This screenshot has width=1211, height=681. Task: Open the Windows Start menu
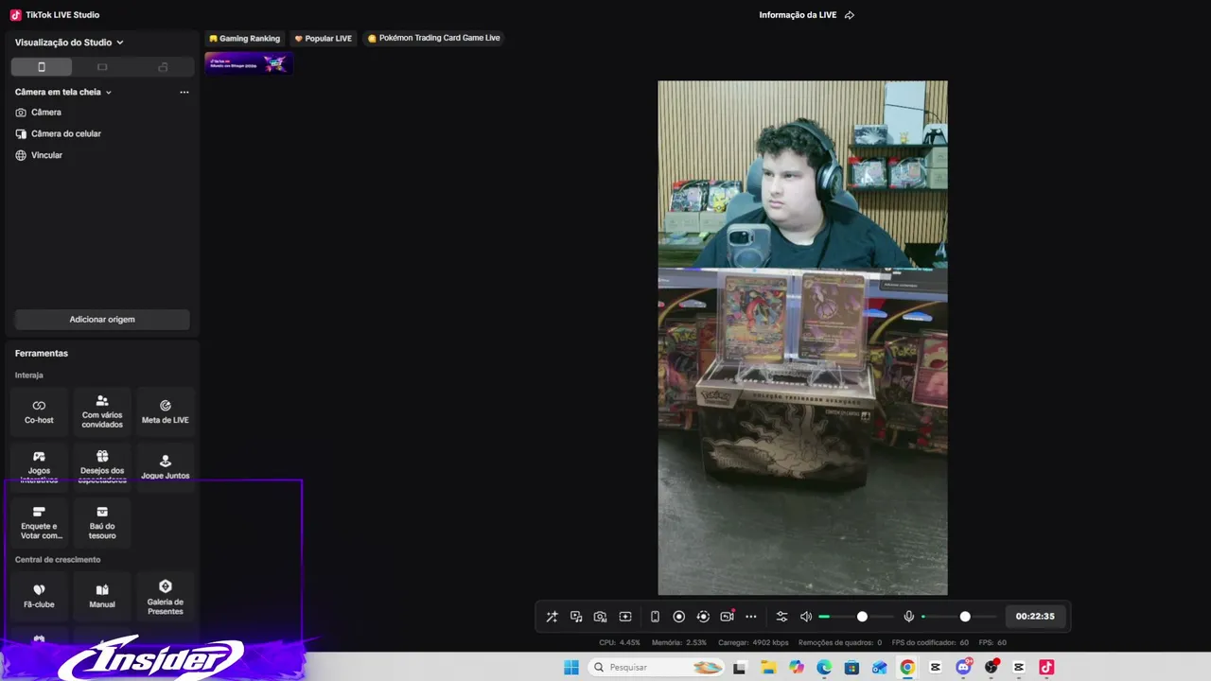point(571,668)
